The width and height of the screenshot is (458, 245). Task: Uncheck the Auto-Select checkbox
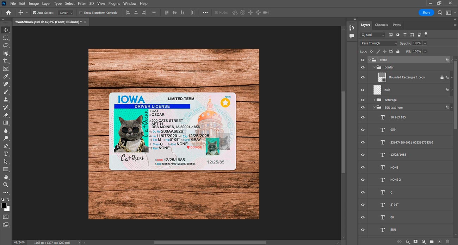tap(35, 13)
